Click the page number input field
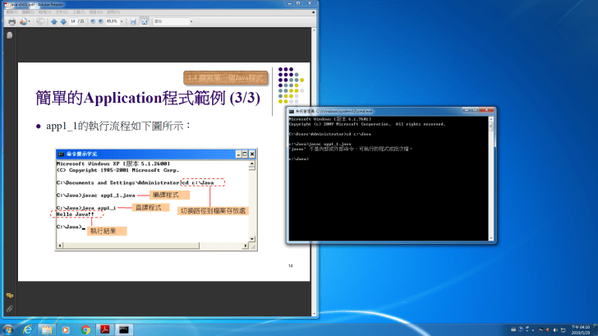Viewport: 598px width, 336px height. click(72, 21)
